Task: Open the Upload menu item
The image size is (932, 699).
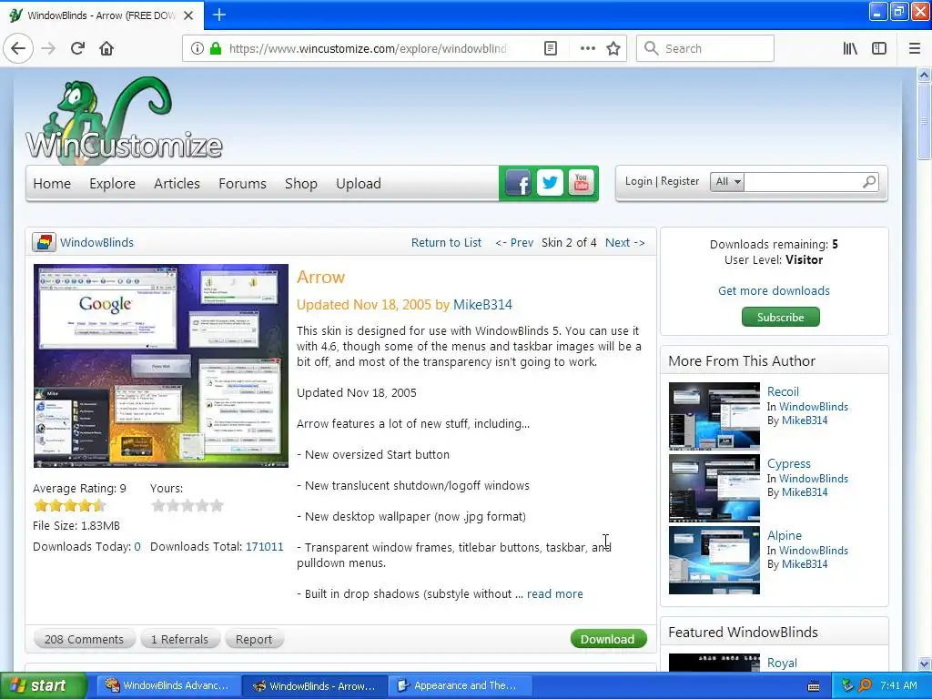Action: tap(359, 184)
